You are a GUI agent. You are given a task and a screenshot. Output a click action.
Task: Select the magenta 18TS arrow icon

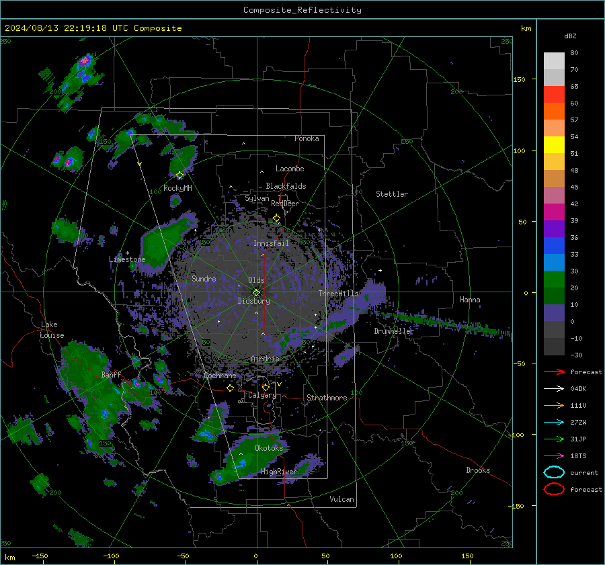coord(554,455)
